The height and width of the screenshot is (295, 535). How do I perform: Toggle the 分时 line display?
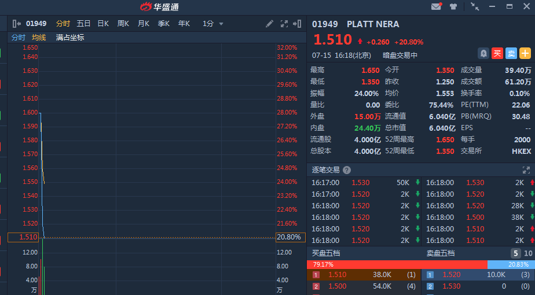tap(19, 38)
